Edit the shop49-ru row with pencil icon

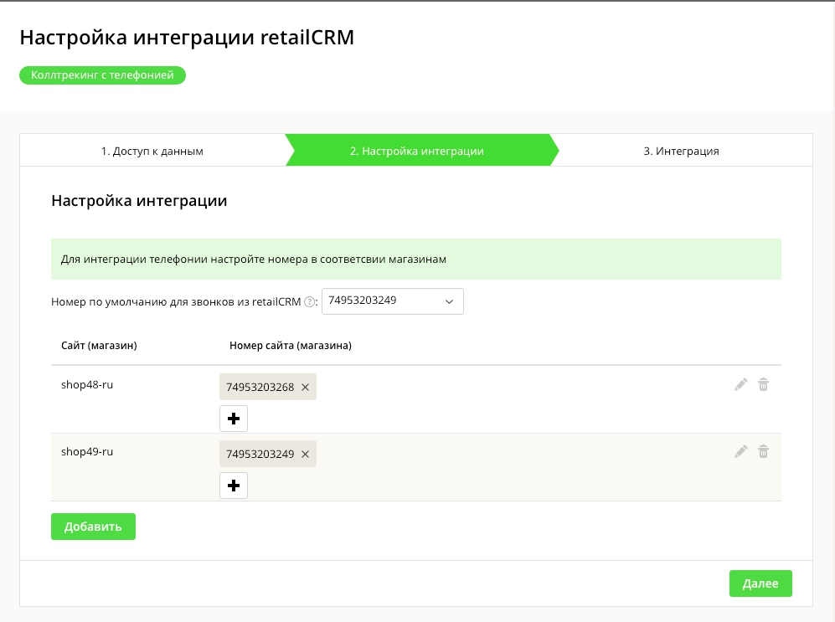click(x=740, y=452)
